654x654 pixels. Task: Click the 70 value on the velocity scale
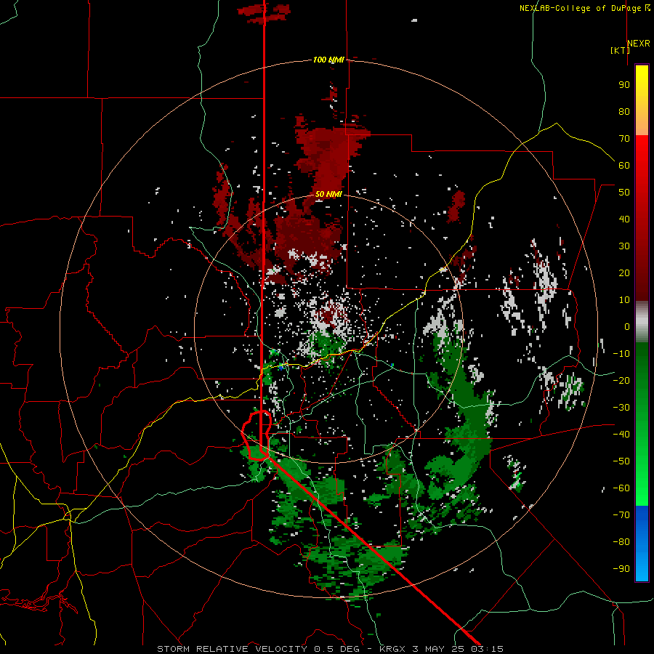624,139
